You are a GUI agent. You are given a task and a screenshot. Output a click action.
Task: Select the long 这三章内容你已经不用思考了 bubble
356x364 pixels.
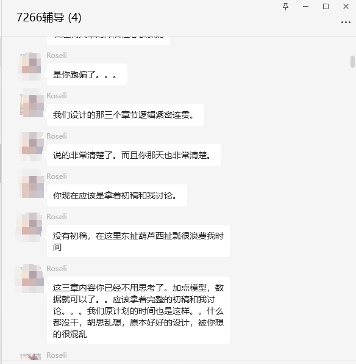click(x=138, y=310)
